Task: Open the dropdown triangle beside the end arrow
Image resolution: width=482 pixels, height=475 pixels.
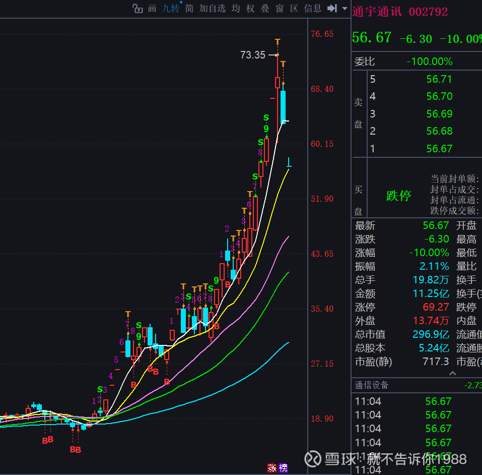Action: (x=345, y=9)
